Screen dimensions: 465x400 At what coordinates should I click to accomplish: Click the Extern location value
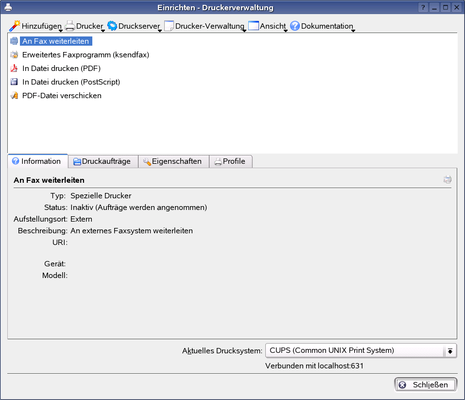tap(81, 219)
